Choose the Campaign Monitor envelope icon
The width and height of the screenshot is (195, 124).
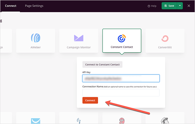(79, 38)
